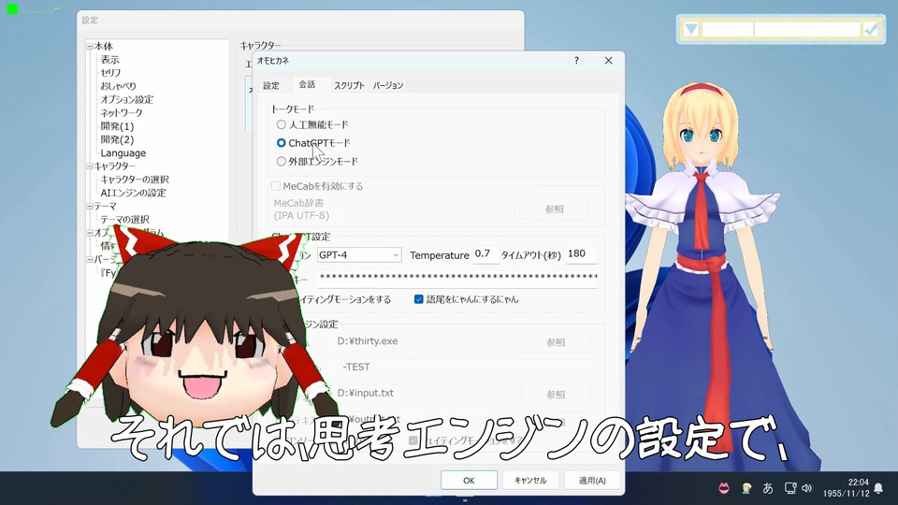
Task: Select the 外部エンジンモード radio button
Action: (x=282, y=162)
